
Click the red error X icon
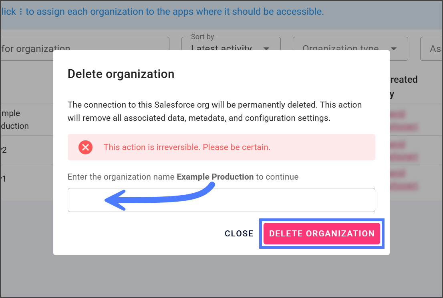click(x=85, y=147)
